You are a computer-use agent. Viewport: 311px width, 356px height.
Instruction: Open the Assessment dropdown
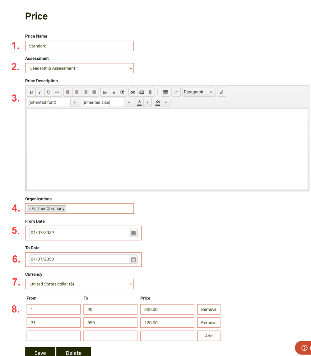[79, 68]
